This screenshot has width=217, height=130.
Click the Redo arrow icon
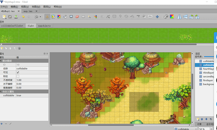29,17
